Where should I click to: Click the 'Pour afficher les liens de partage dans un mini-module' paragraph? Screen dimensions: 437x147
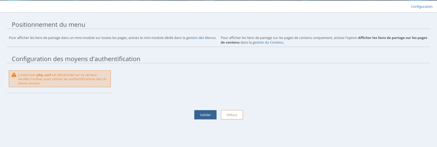pos(113,38)
